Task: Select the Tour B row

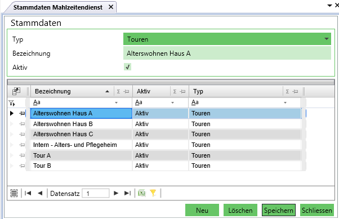Action: point(166,166)
